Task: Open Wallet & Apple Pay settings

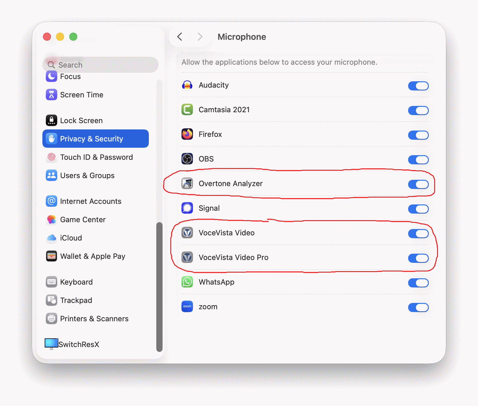Action: [x=92, y=256]
